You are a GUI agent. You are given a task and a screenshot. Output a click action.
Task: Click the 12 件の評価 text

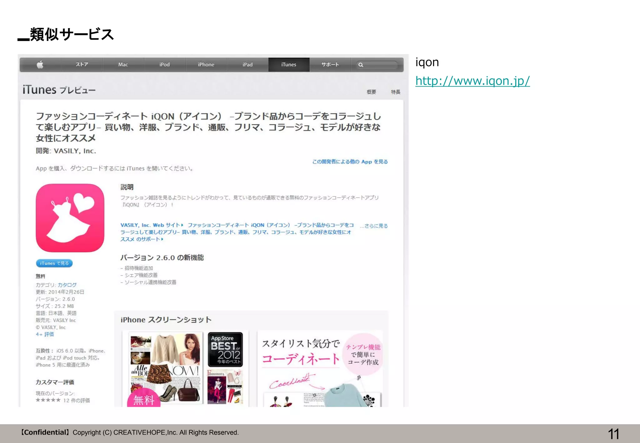tap(77, 400)
